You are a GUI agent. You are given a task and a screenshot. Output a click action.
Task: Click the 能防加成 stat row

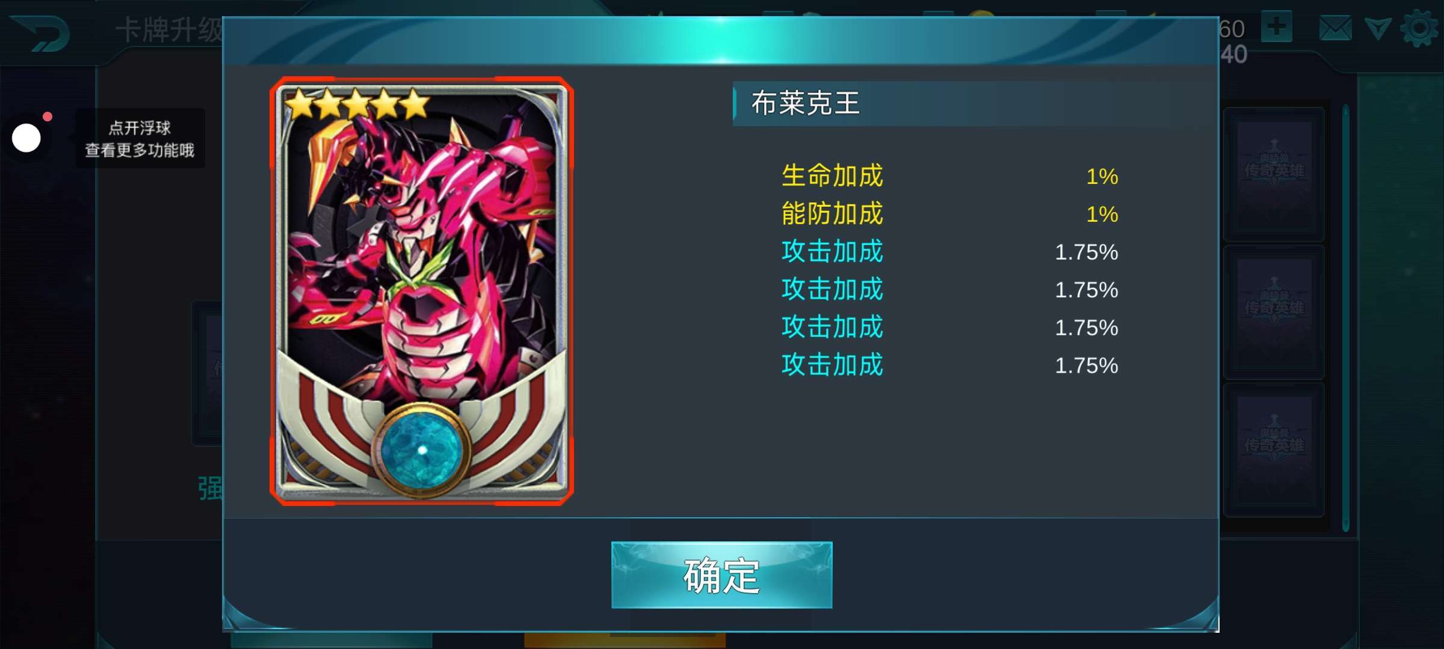tap(949, 214)
